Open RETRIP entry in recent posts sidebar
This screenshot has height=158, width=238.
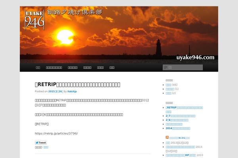point(184,107)
